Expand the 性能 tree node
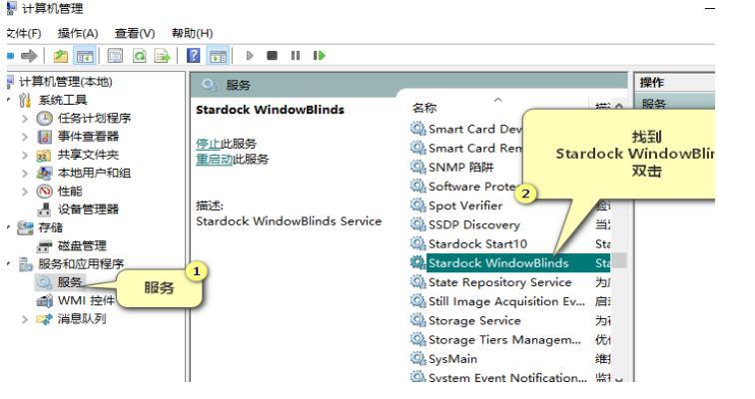The height and width of the screenshot is (399, 755). click(x=25, y=192)
